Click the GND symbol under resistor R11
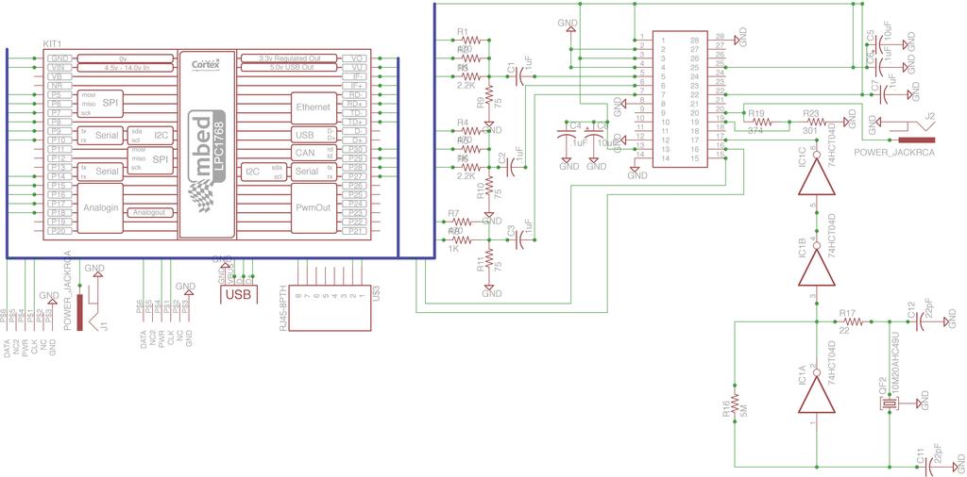The height and width of the screenshot is (477, 967). pos(491,290)
